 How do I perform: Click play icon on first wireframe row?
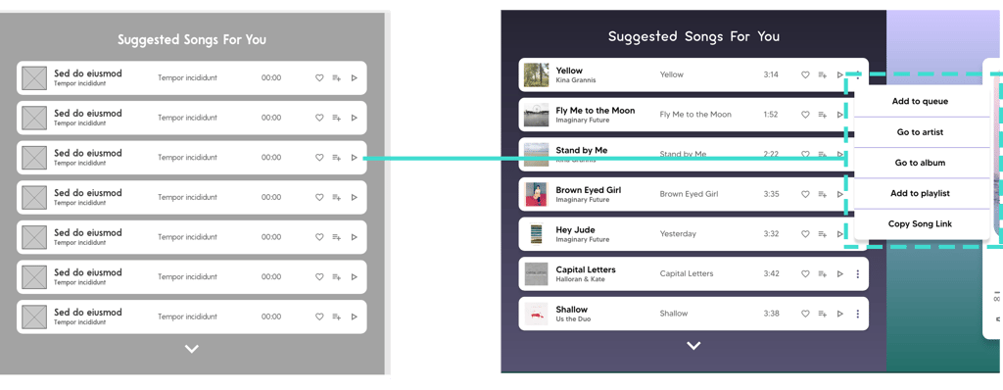coord(355,78)
